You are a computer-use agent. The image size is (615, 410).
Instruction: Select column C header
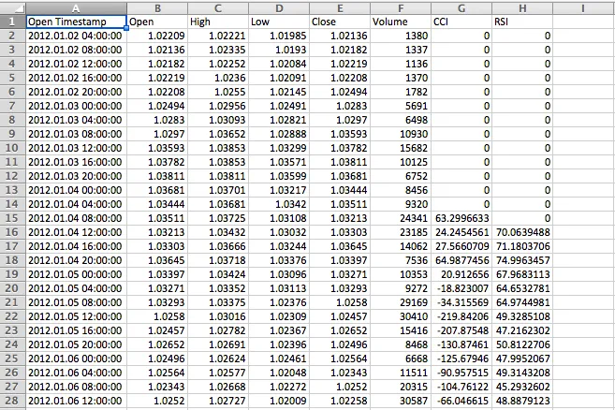pos(218,8)
